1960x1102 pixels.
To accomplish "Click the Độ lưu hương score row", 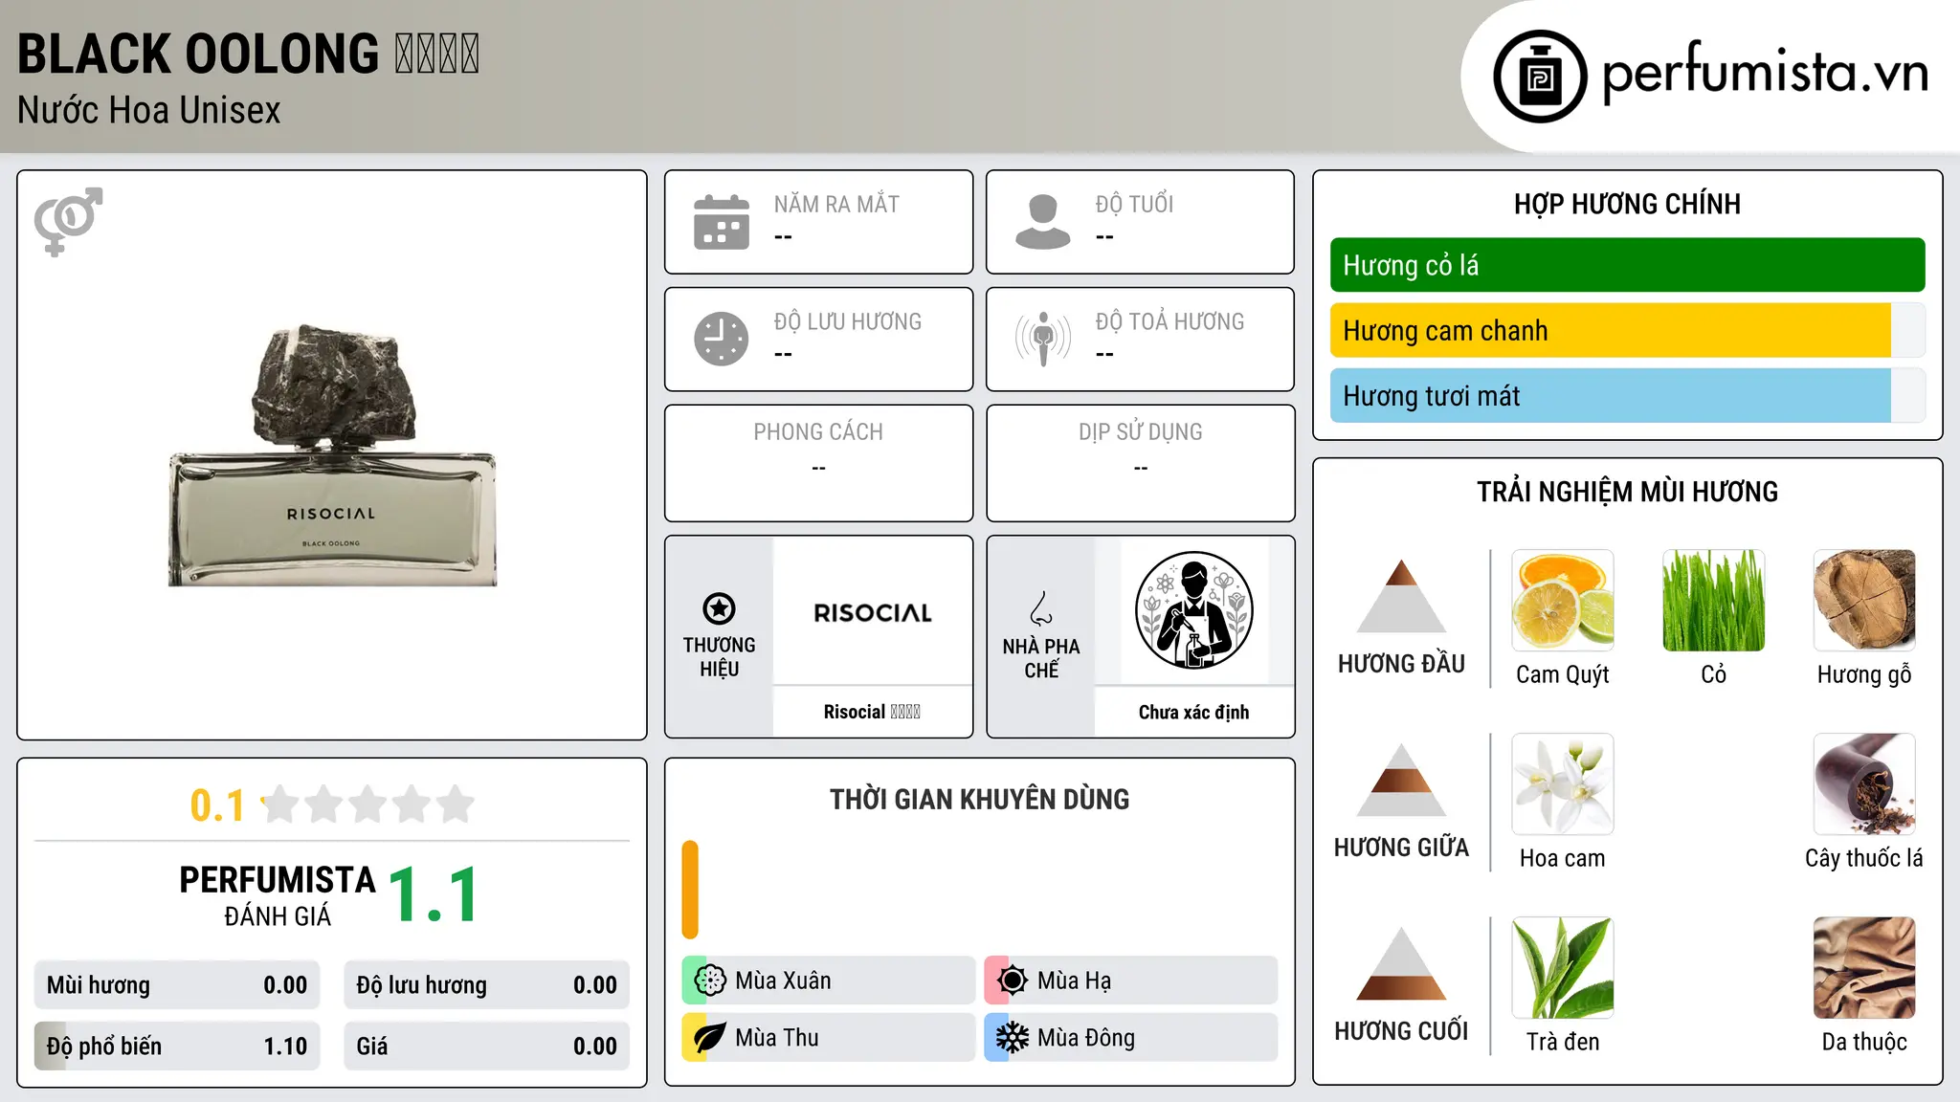I will 487,985.
